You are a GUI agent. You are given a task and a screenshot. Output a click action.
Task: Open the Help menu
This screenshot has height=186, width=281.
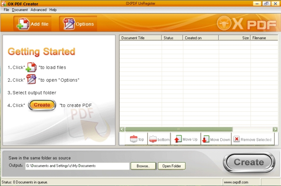point(53,10)
